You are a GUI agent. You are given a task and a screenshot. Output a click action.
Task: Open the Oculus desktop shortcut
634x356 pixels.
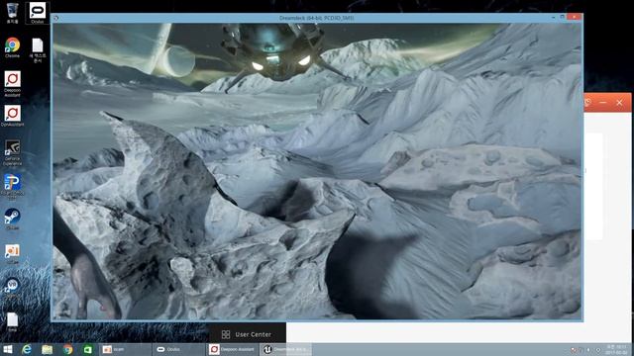38,13
